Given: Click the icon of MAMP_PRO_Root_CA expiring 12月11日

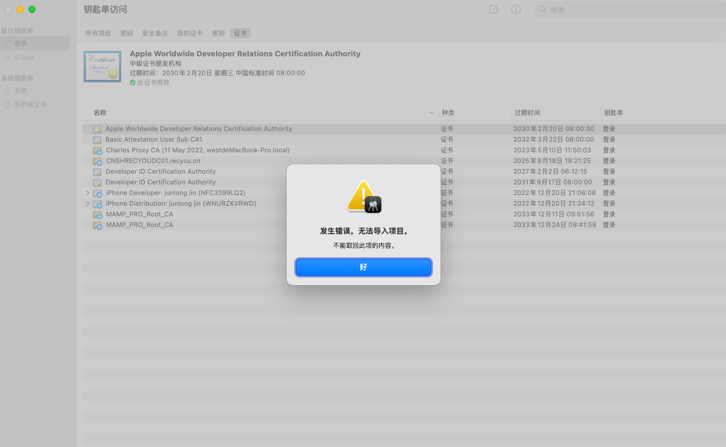Looking at the screenshot, I should point(97,215).
